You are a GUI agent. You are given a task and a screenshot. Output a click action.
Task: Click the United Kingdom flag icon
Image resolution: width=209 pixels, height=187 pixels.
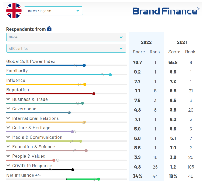pyautogui.click(x=14, y=11)
